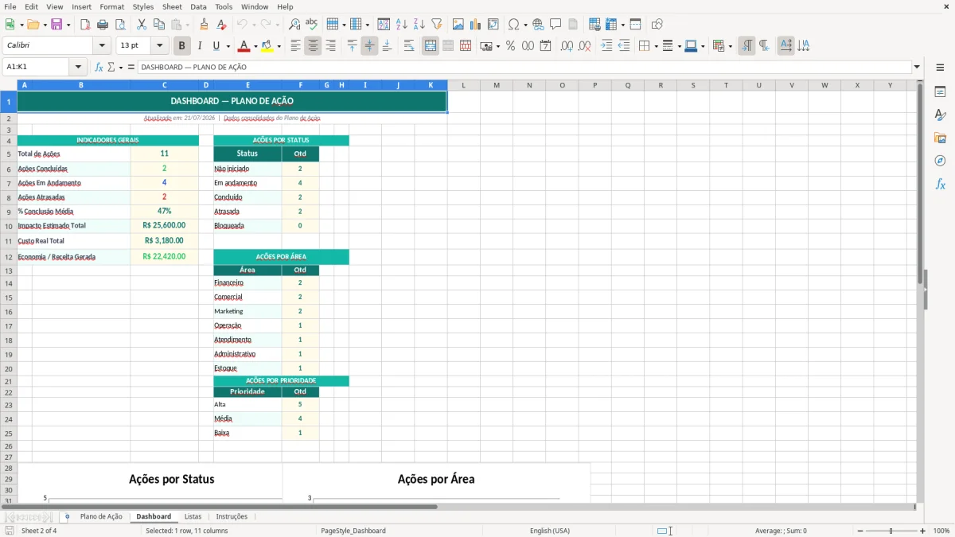The height and width of the screenshot is (537, 955).
Task: Open the Font Color dropdown arrow
Action: (x=255, y=46)
